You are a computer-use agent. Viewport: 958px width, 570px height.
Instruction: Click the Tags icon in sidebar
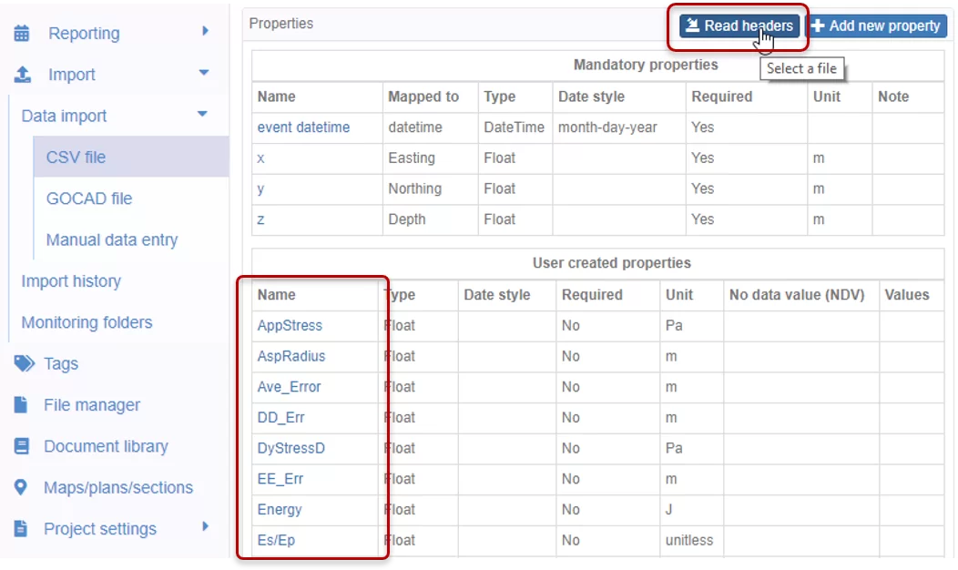[x=24, y=364]
